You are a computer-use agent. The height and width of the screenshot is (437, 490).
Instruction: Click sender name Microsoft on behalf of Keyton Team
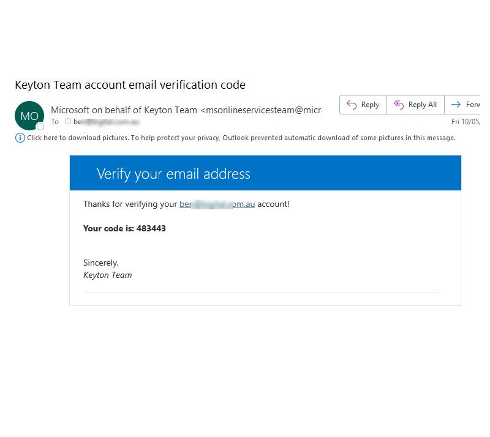pyautogui.click(x=124, y=110)
